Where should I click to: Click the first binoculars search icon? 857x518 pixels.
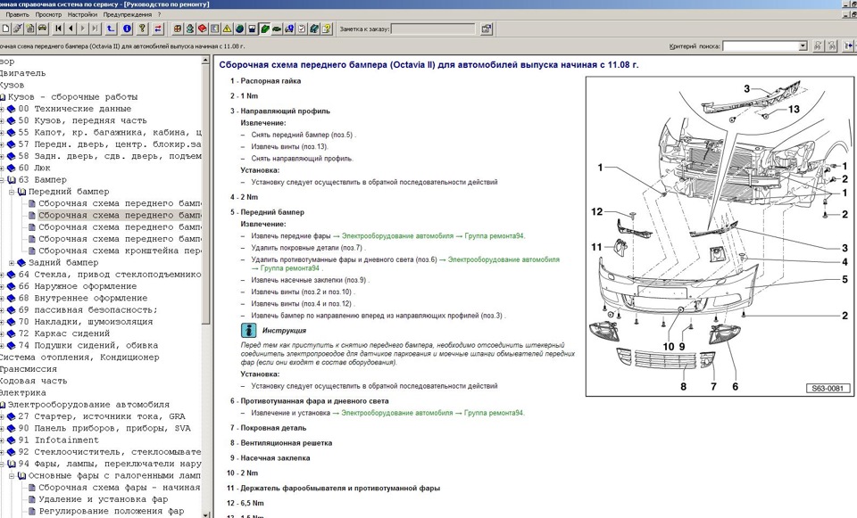point(819,46)
